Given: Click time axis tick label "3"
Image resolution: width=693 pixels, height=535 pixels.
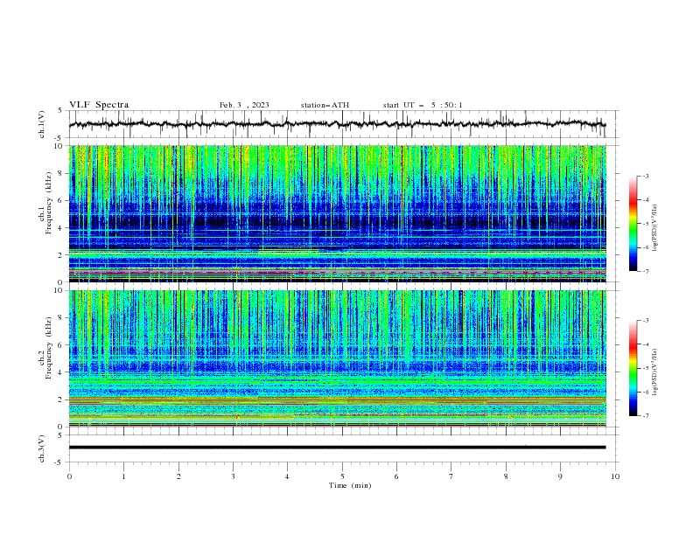Looking at the screenshot, I should click(x=233, y=476).
